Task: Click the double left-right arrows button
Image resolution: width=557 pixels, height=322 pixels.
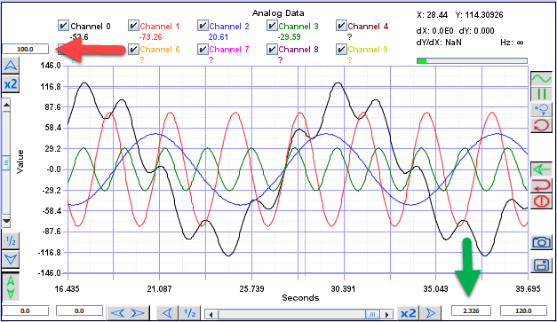Action: point(128,313)
